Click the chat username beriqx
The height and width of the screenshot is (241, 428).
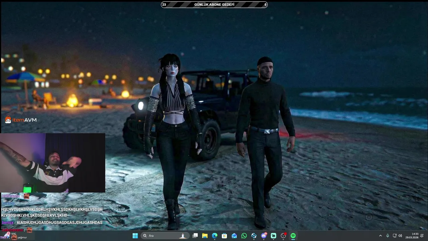(7, 223)
